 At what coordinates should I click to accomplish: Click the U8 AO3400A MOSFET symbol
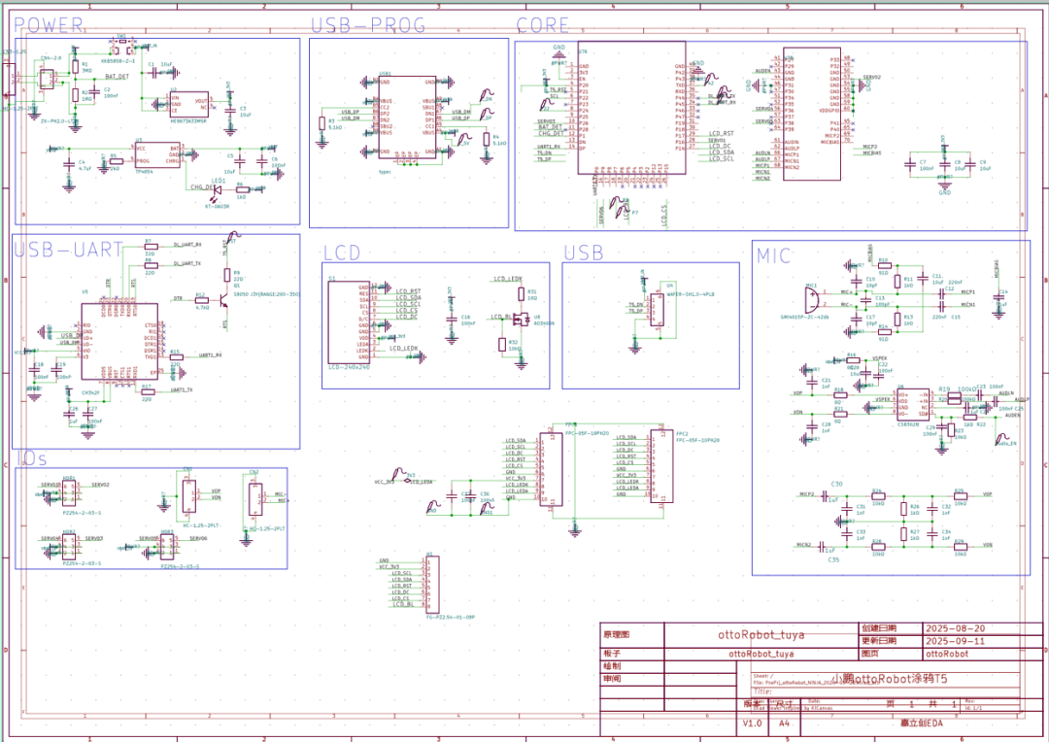coord(522,320)
